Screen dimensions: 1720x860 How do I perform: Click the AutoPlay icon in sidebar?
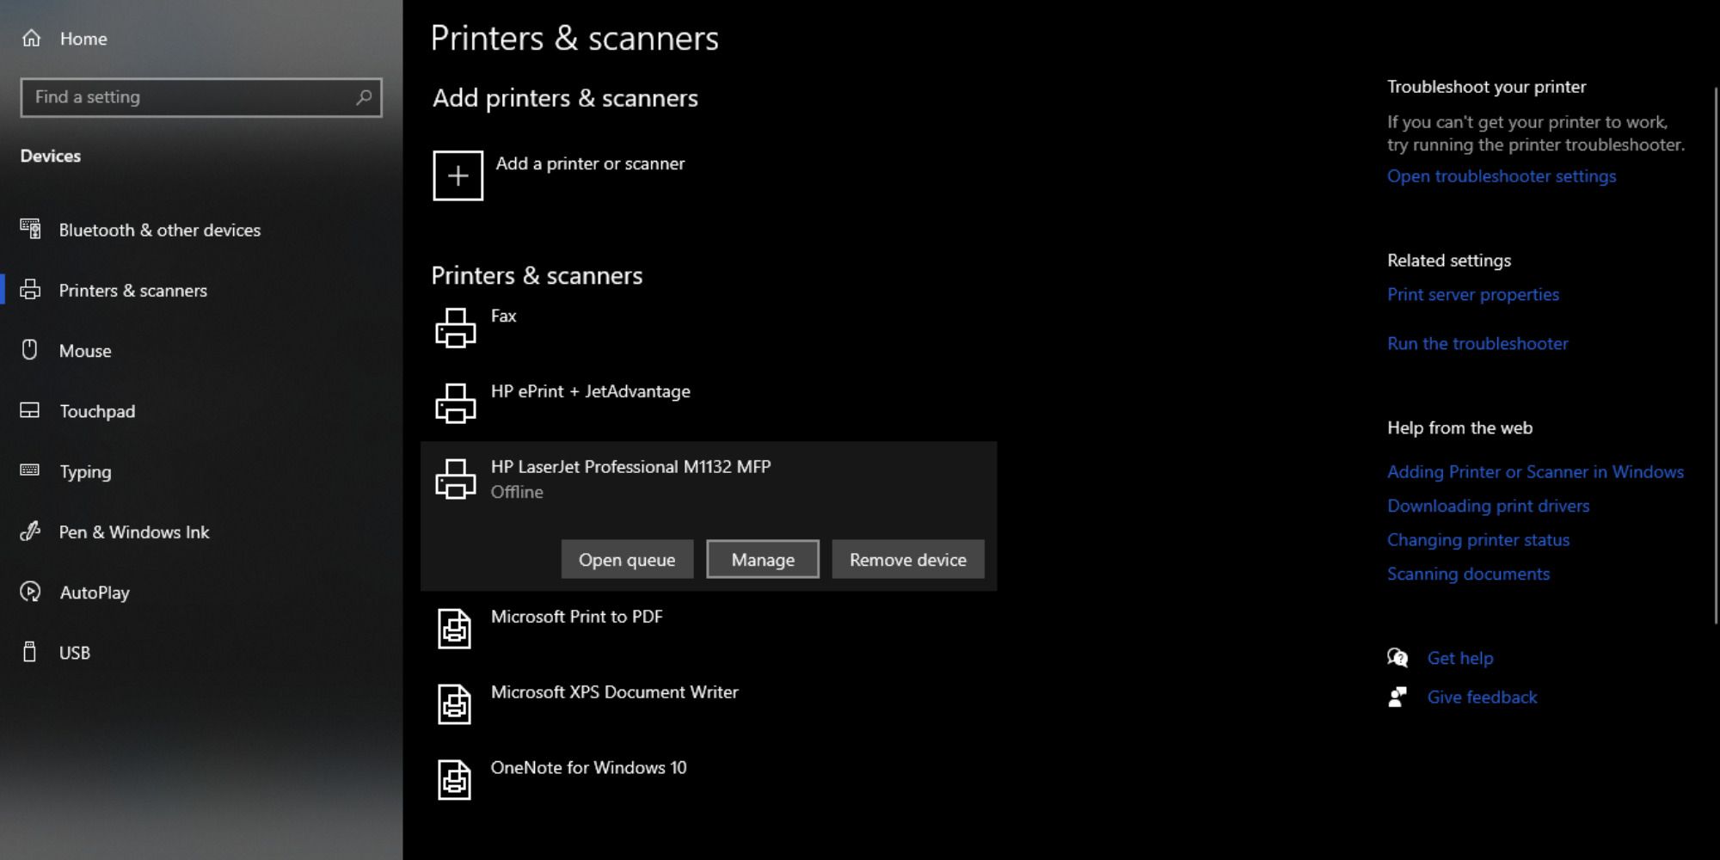(30, 592)
